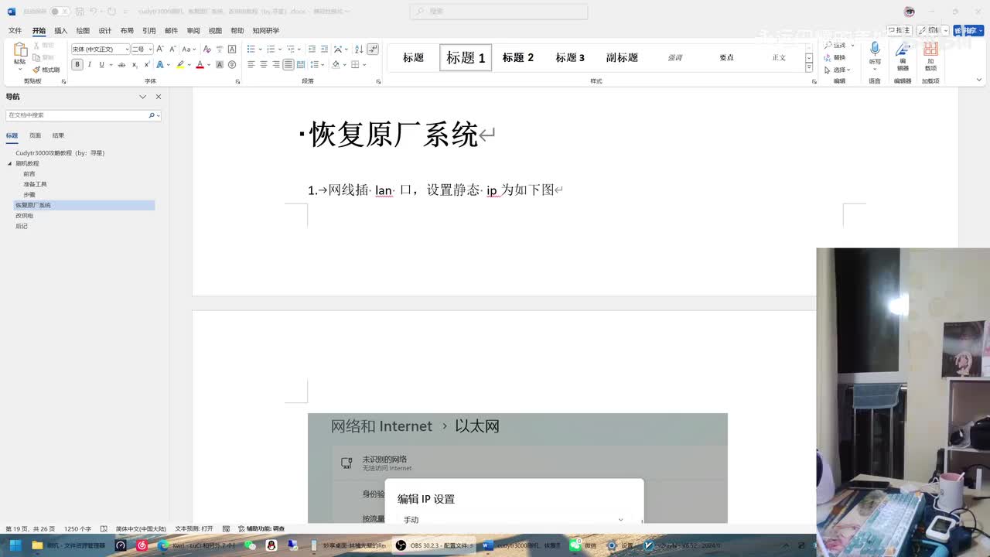990x557 pixels.
Task: Open the Borders dropdown
Action: [x=364, y=65]
